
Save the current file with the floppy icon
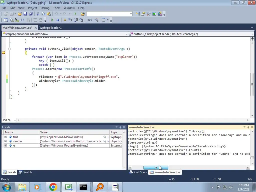25,14
